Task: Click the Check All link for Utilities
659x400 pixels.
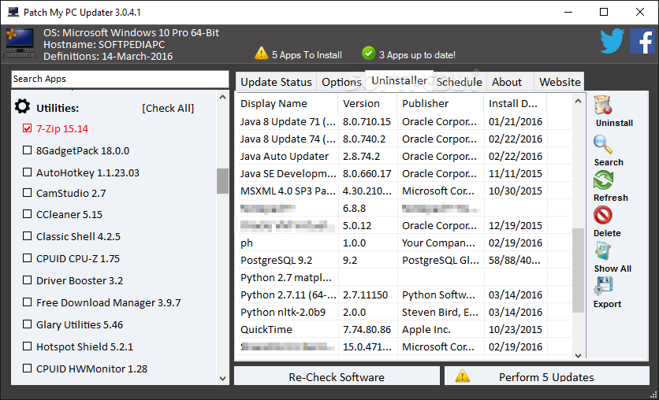Action: click(x=168, y=109)
